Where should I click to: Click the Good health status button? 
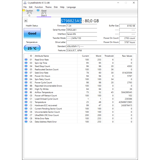[32, 33]
